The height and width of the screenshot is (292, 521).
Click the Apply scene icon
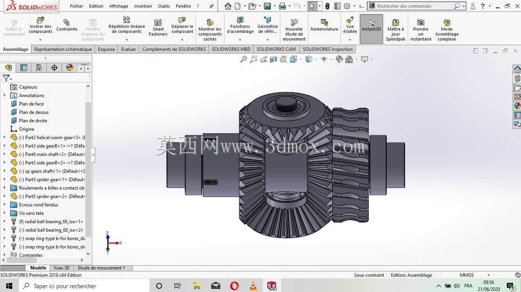pyautogui.click(x=349, y=59)
